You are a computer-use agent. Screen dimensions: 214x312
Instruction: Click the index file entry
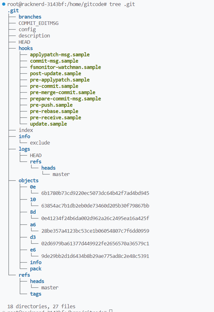26,130
